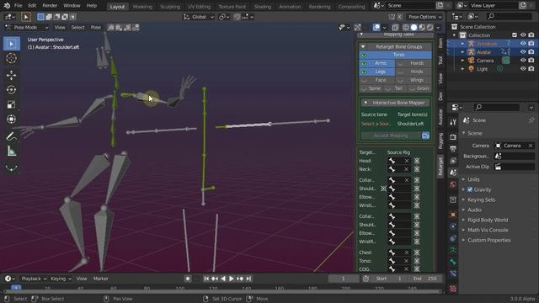Open the Render properties tab icon
Screen dimensions: 539x303
453,137
